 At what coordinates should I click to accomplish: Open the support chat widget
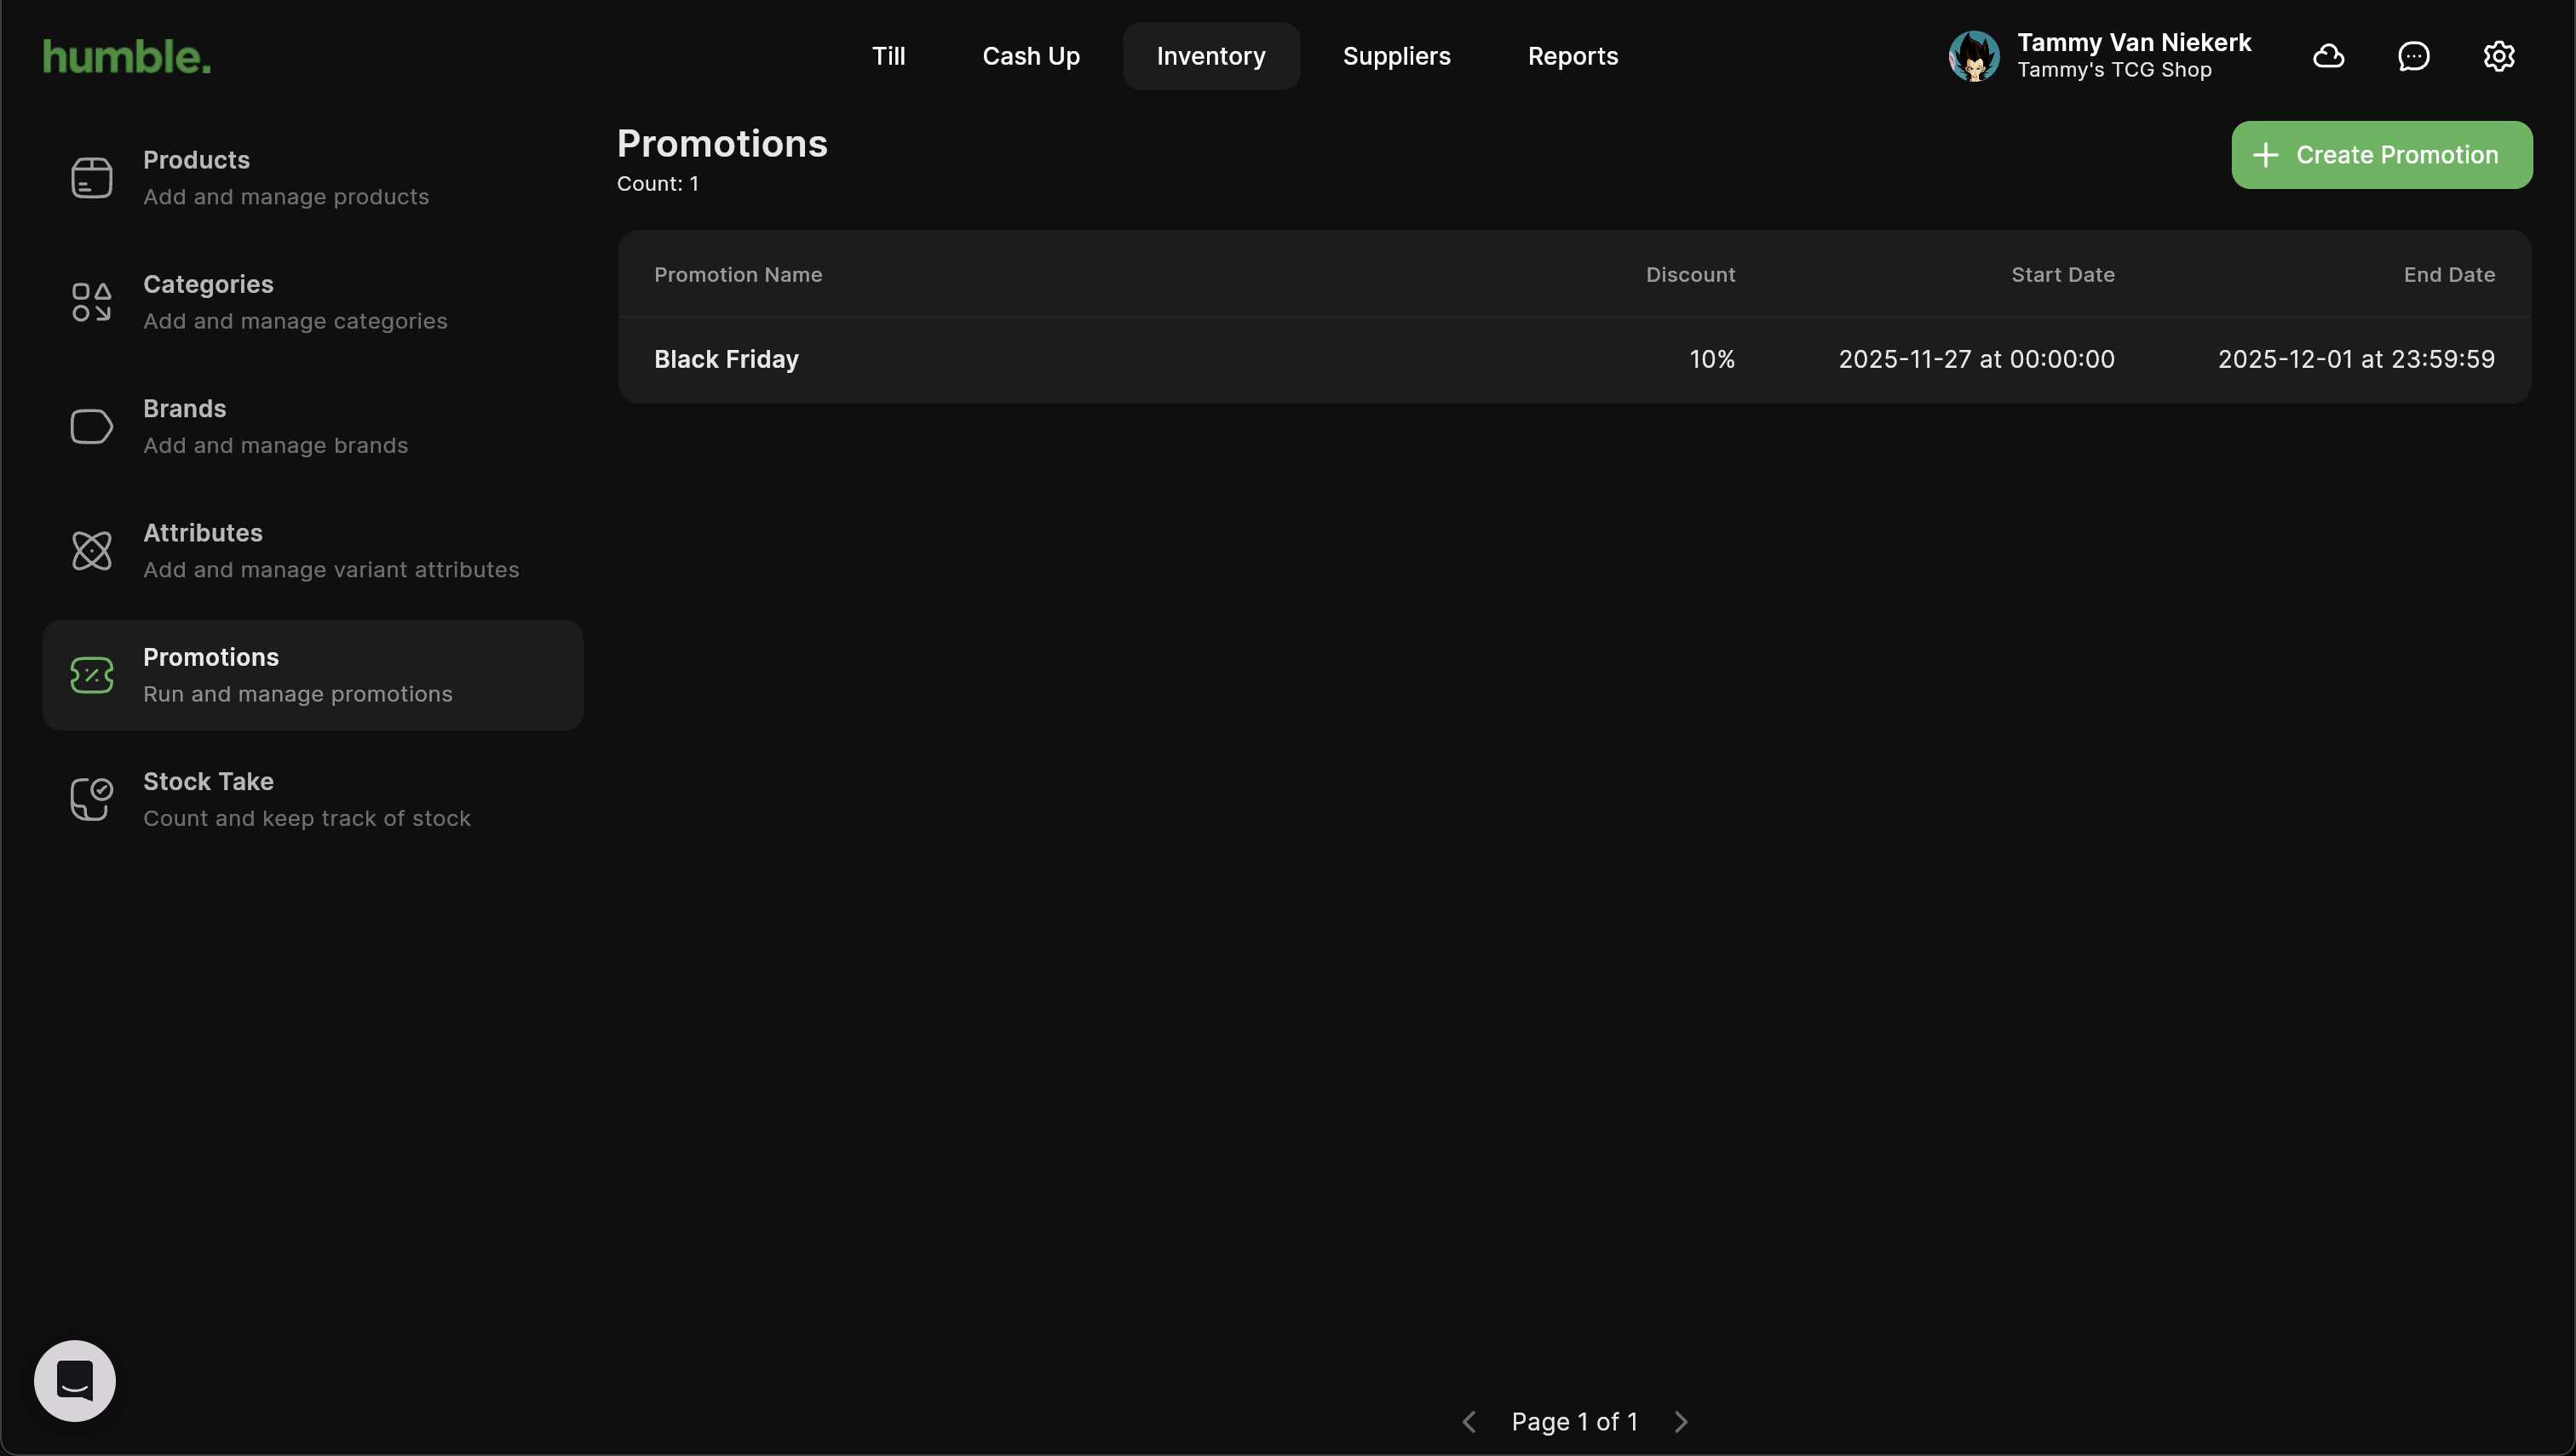[x=75, y=1381]
